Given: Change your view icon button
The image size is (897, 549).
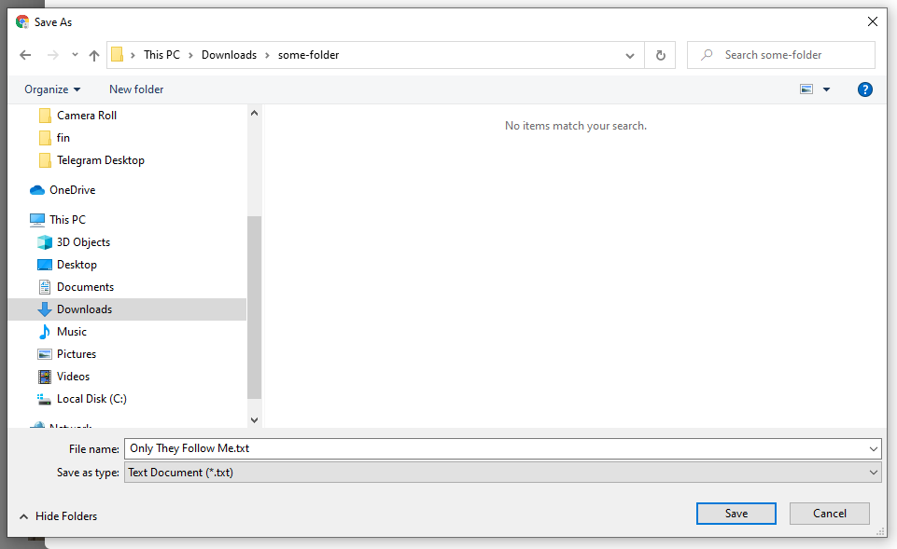Looking at the screenshot, I should tap(806, 89).
